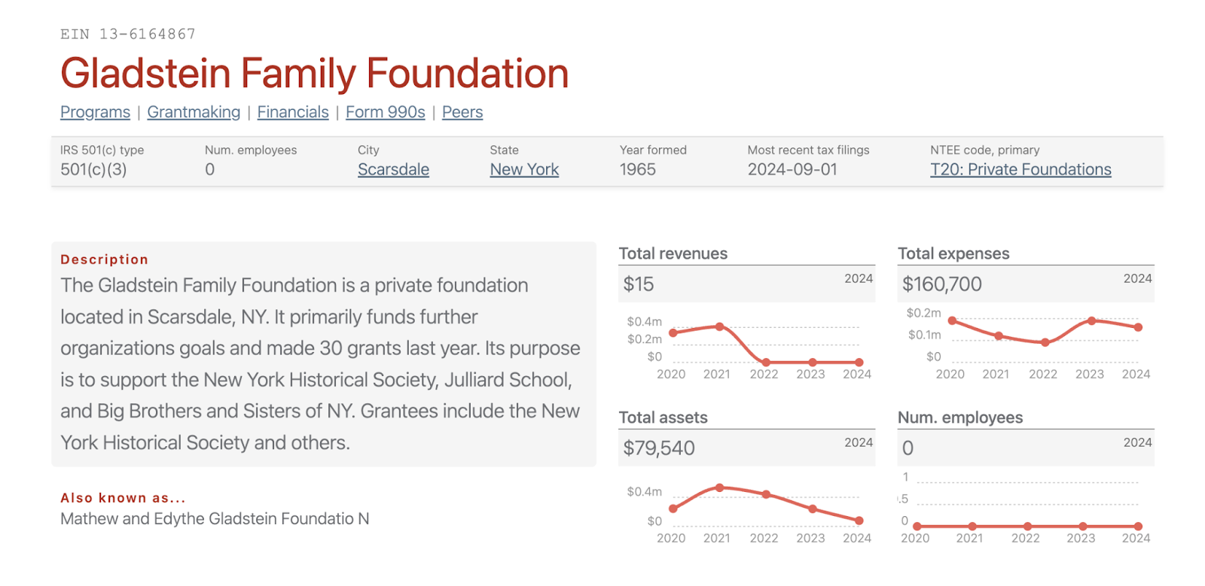Open the Programs section link
The image size is (1205, 586).
point(95,112)
